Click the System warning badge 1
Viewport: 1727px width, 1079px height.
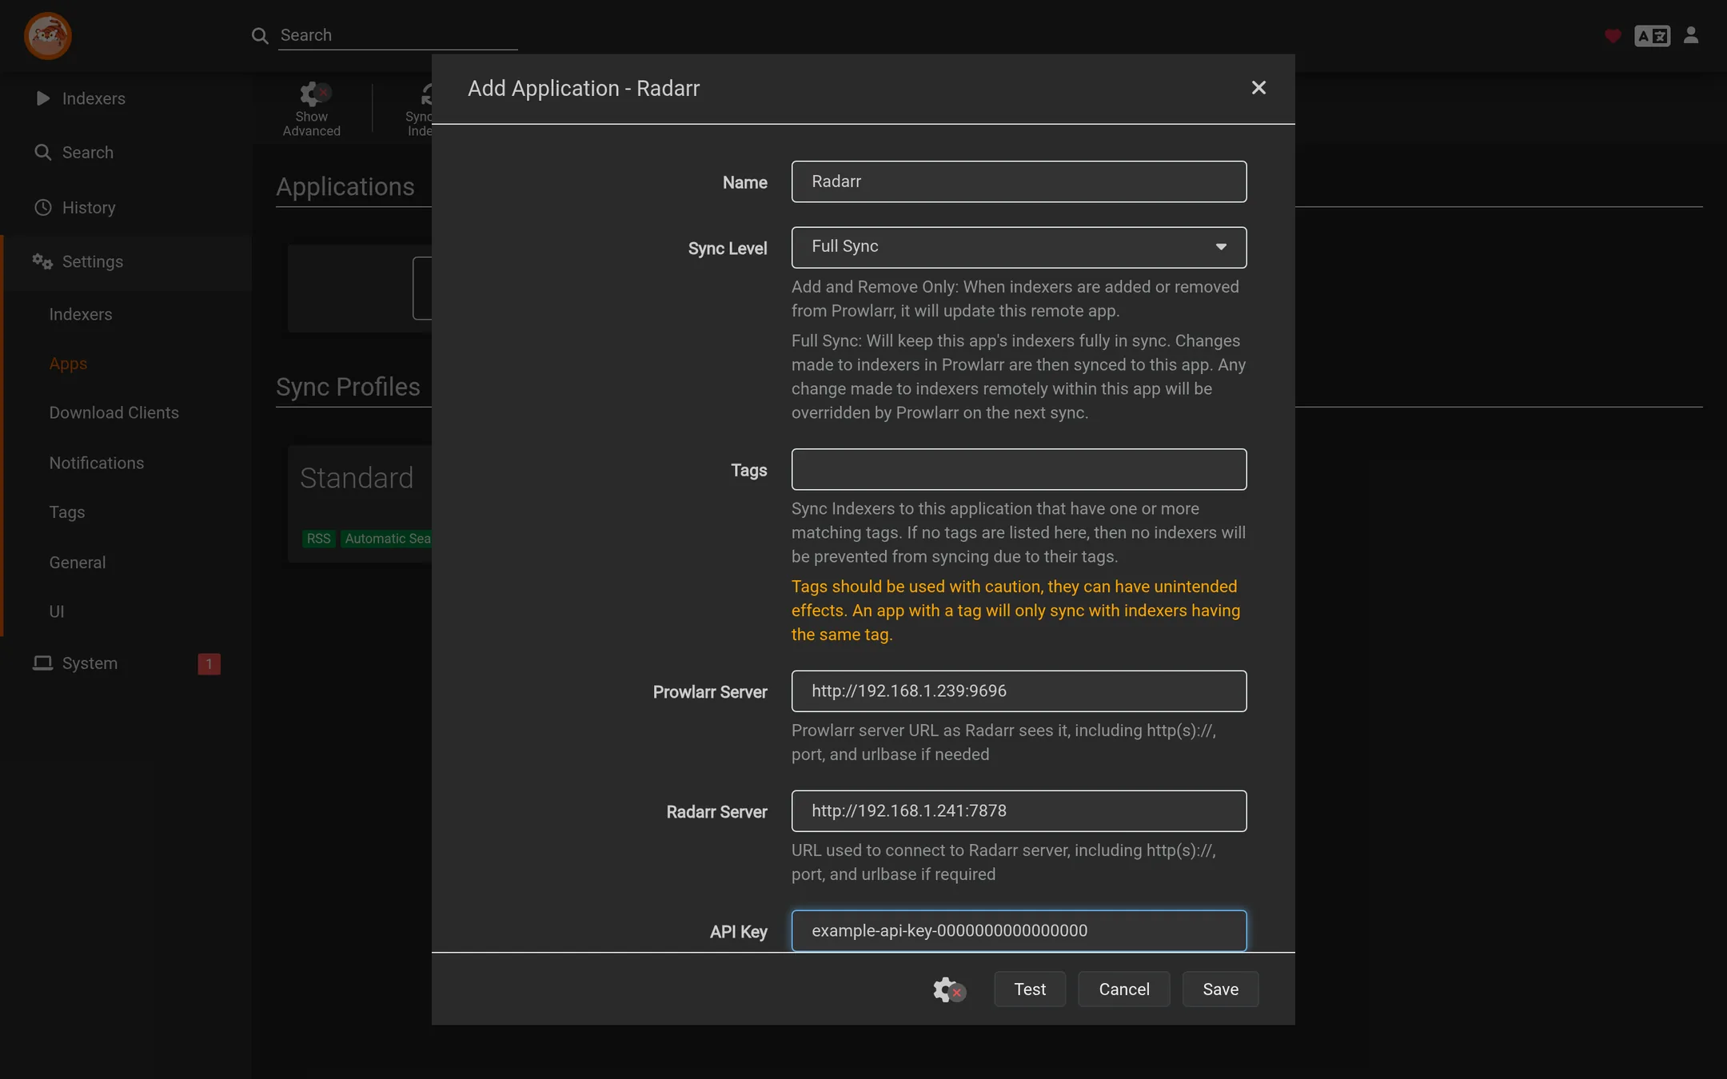click(x=209, y=664)
